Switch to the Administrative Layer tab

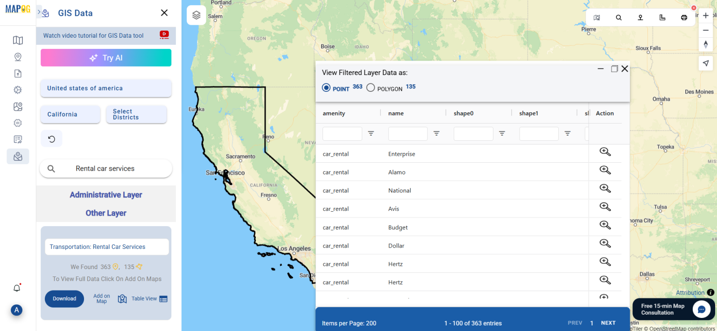pos(105,195)
